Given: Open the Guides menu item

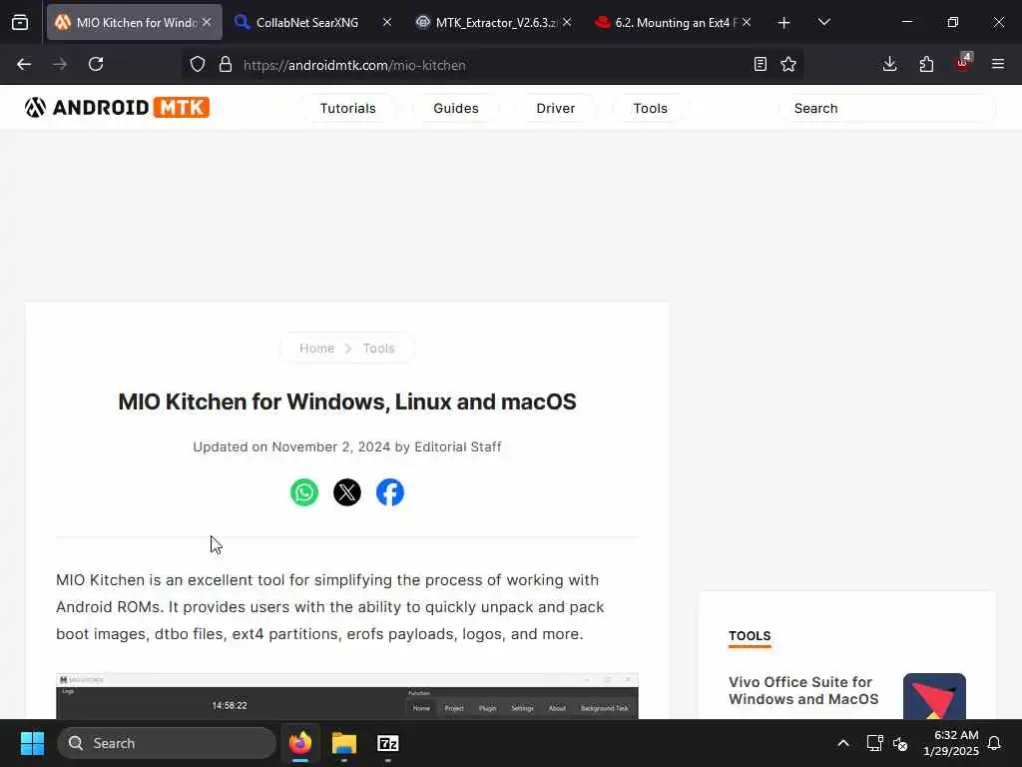Looking at the screenshot, I should click(x=455, y=108).
